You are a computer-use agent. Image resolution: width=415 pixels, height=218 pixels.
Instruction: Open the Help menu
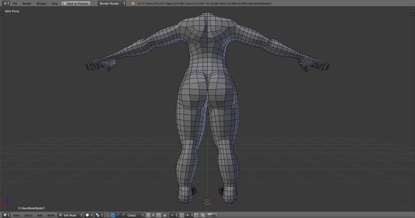(54, 4)
